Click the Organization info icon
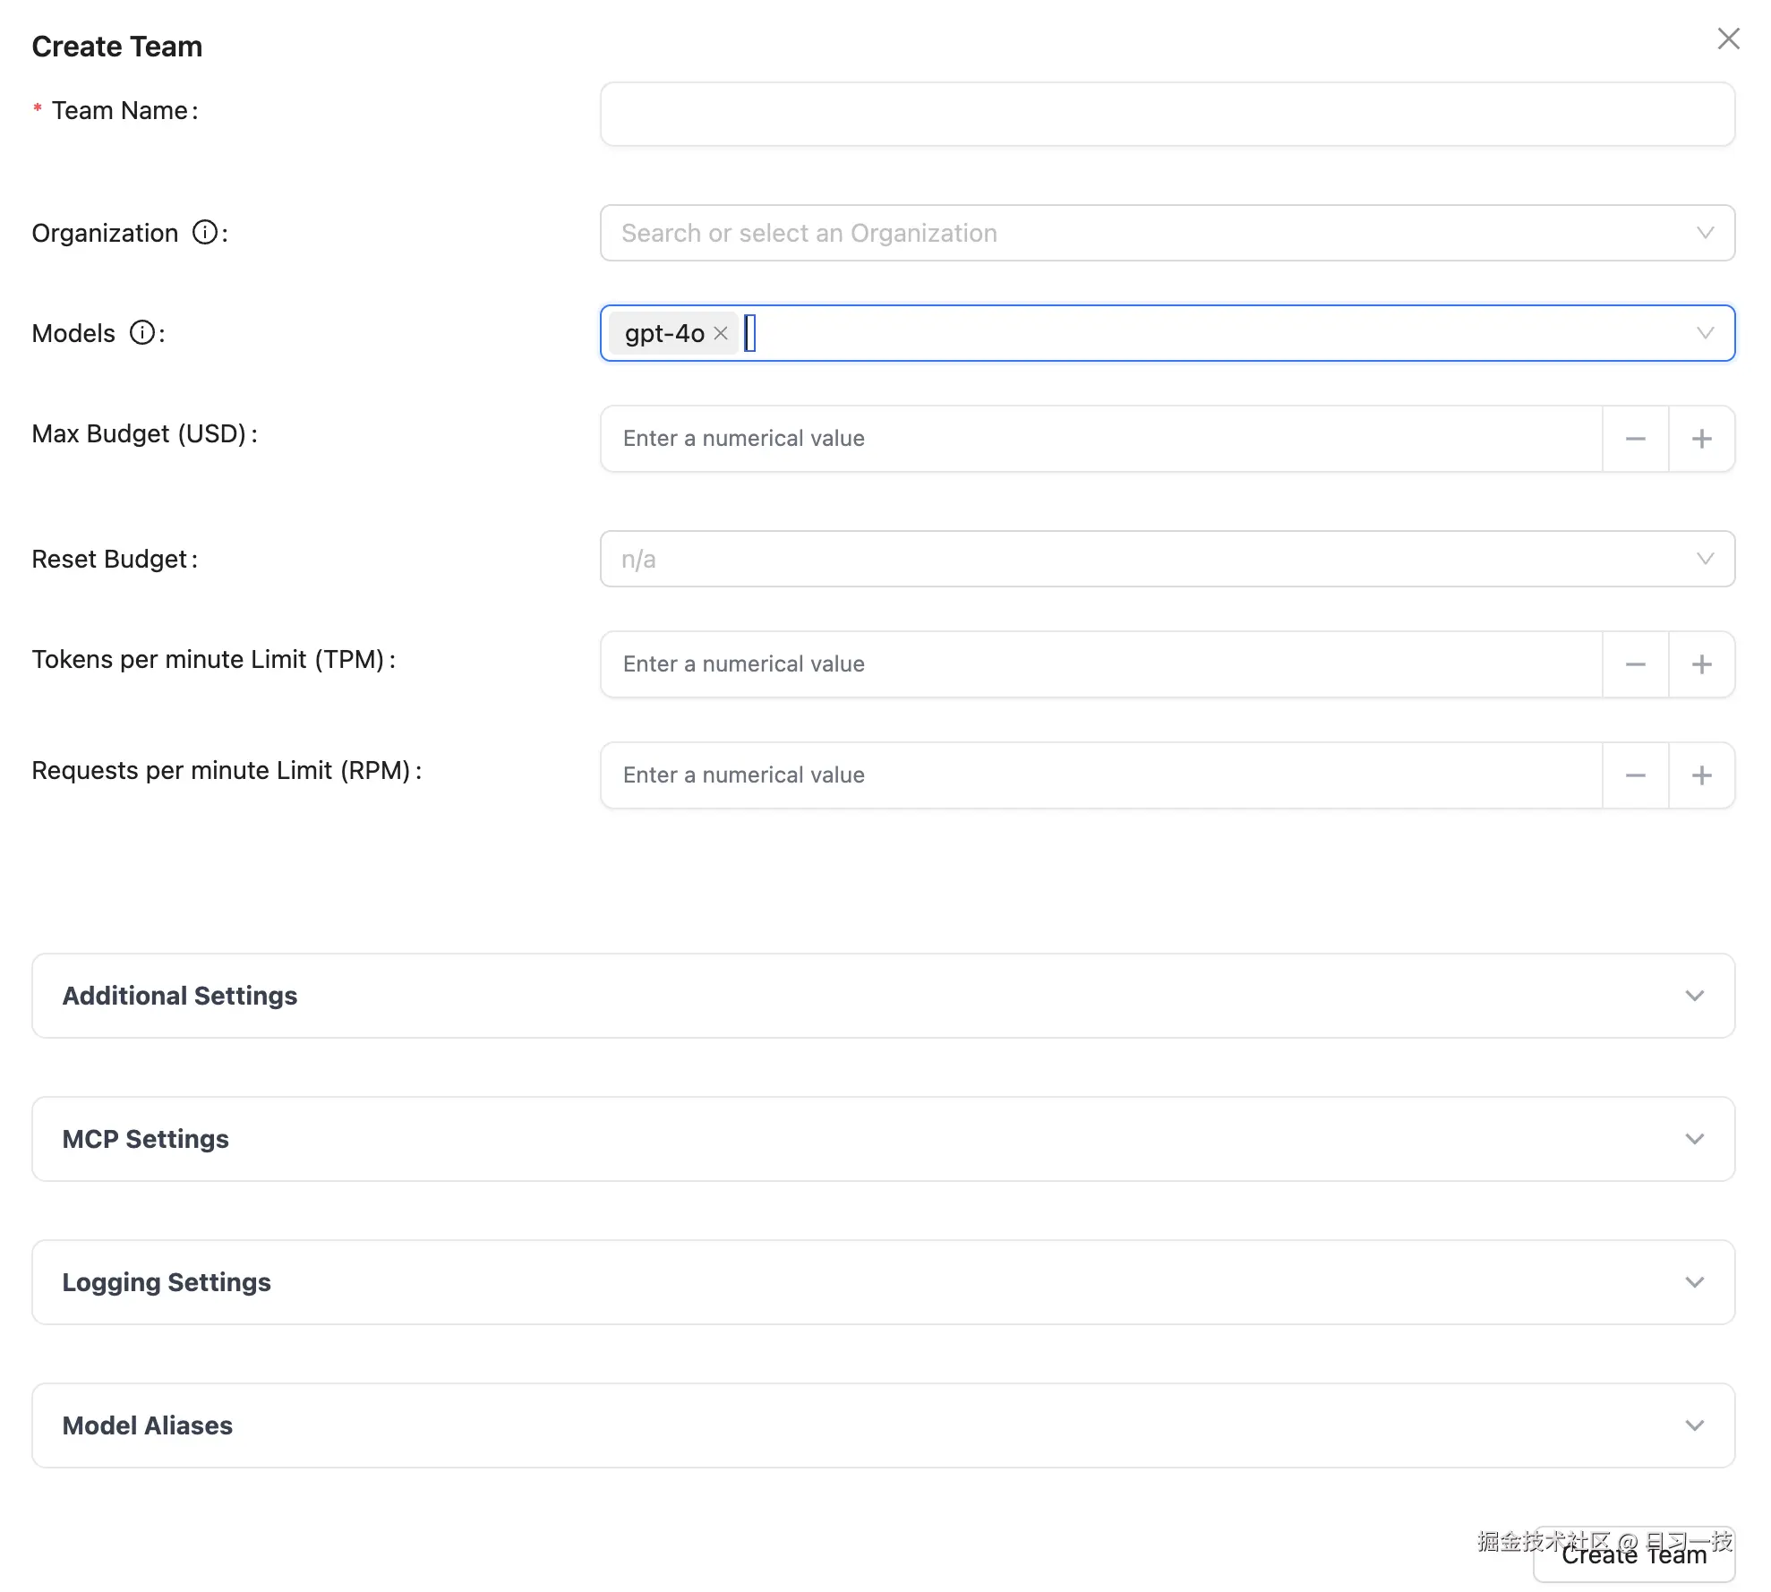The image size is (1771, 1592). (x=205, y=233)
